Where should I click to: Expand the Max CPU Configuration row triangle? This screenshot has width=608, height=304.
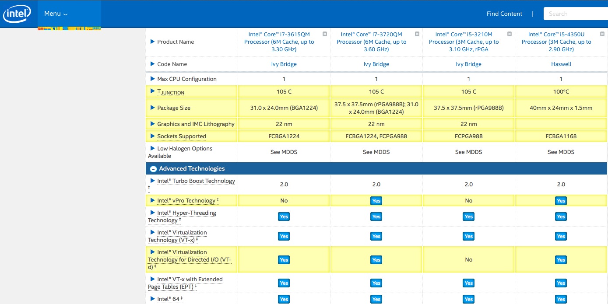tap(152, 79)
